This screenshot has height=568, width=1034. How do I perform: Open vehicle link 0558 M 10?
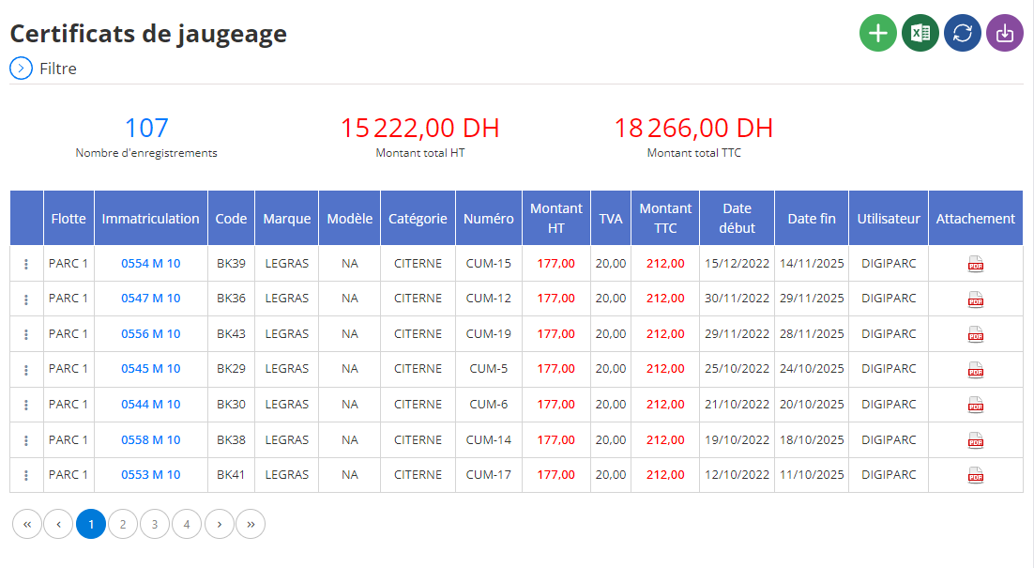click(150, 440)
